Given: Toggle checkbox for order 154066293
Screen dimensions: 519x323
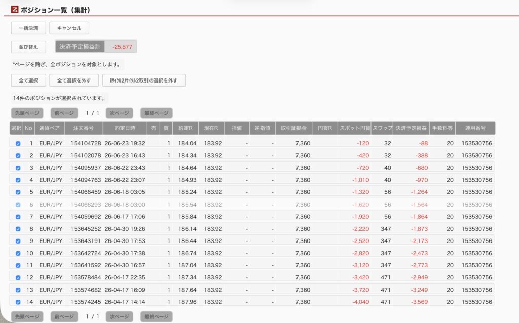Looking at the screenshot, I should coord(18,205).
